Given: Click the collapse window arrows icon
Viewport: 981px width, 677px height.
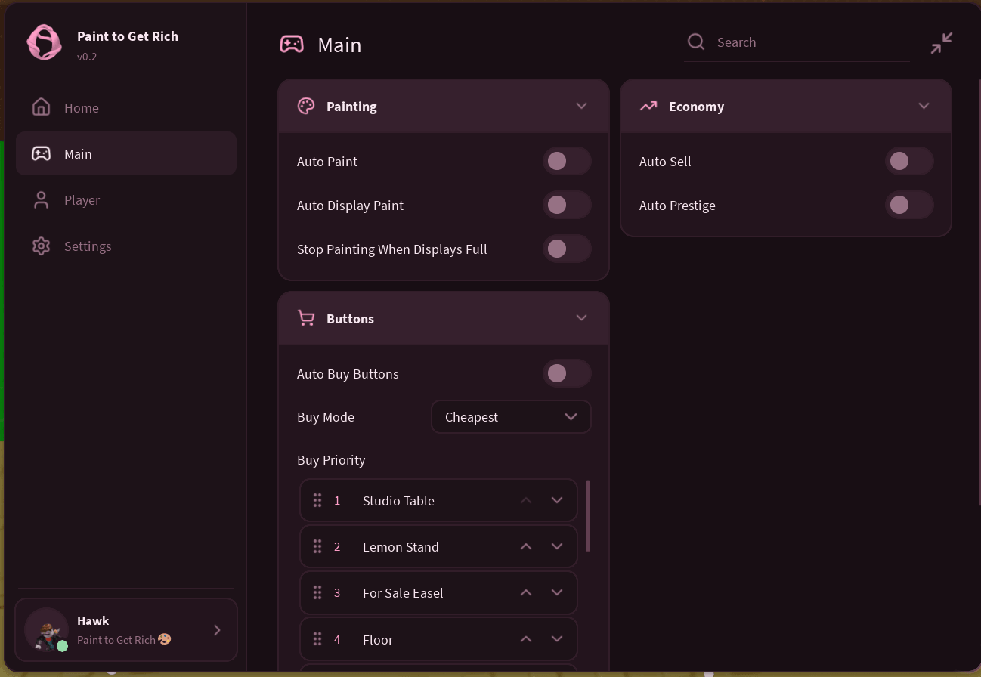Looking at the screenshot, I should 942,43.
